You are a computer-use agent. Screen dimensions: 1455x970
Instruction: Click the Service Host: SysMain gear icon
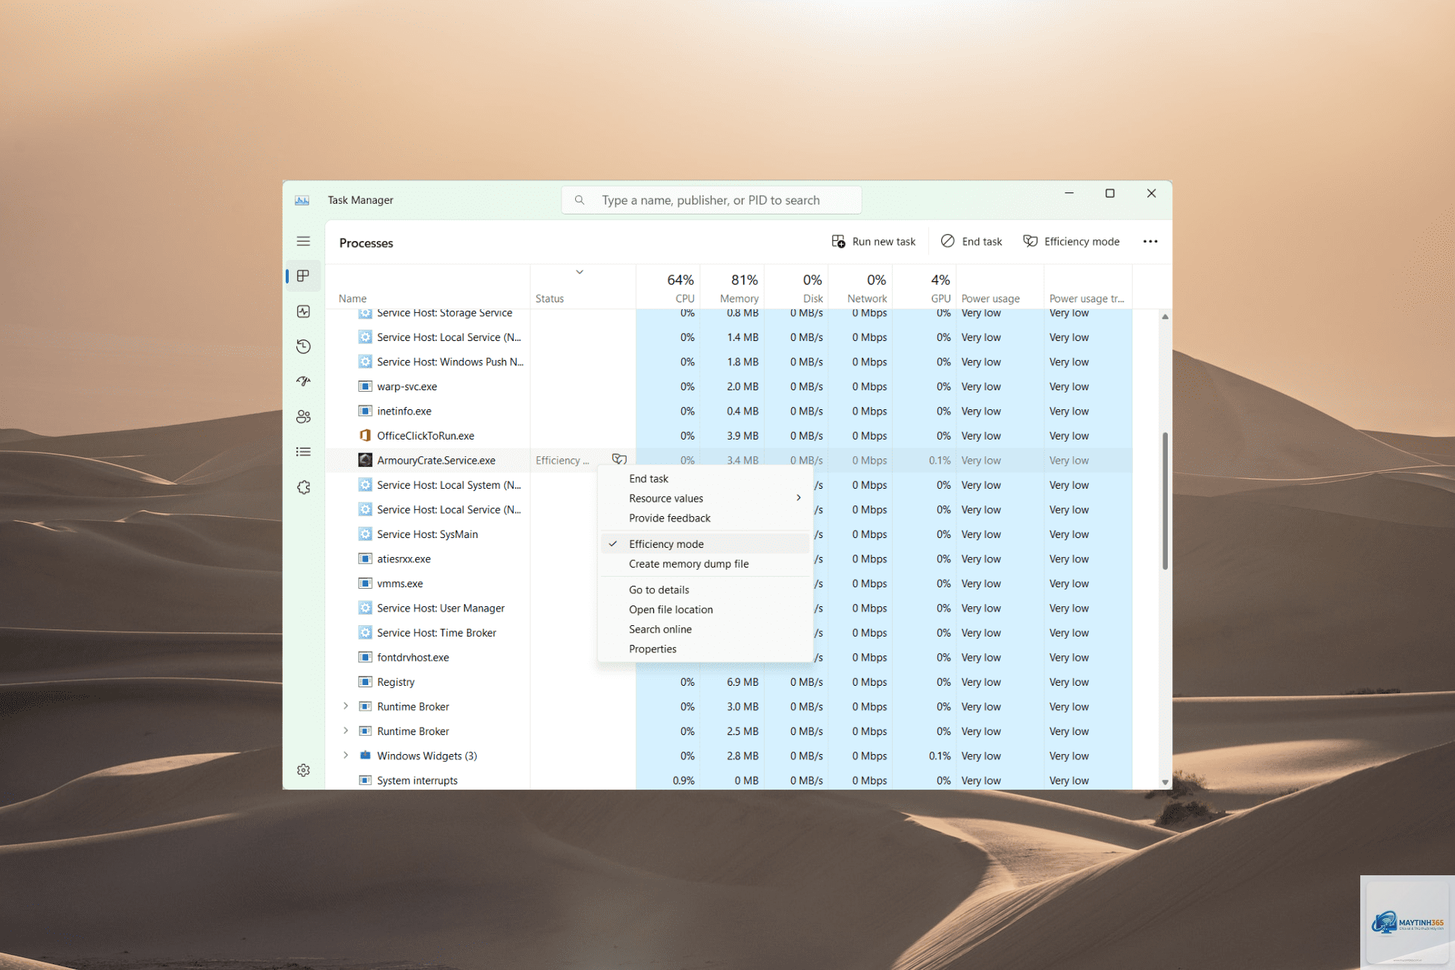(365, 534)
